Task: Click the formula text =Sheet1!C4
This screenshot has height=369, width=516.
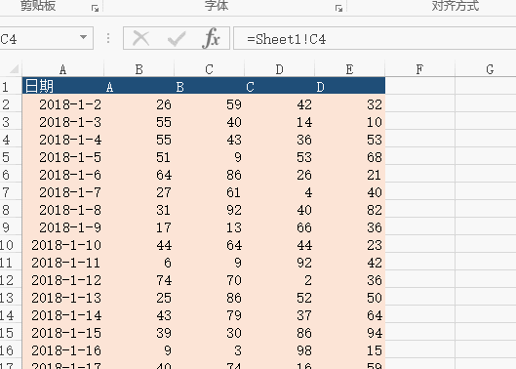Action: tap(287, 39)
